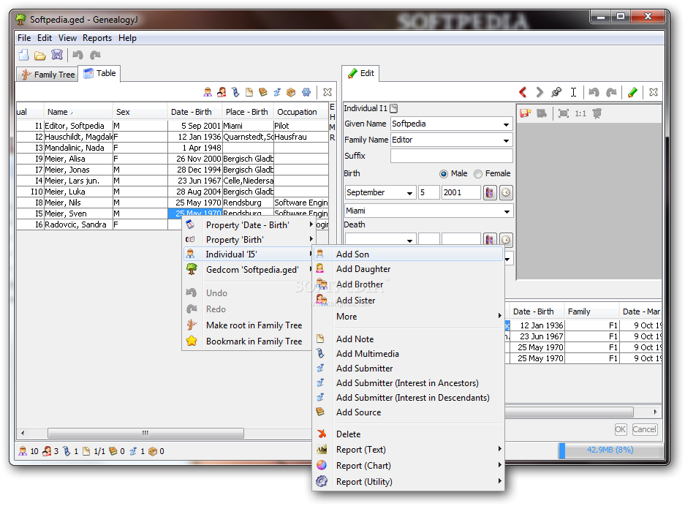Close the Table view panel
The image size is (685, 506).
click(328, 92)
